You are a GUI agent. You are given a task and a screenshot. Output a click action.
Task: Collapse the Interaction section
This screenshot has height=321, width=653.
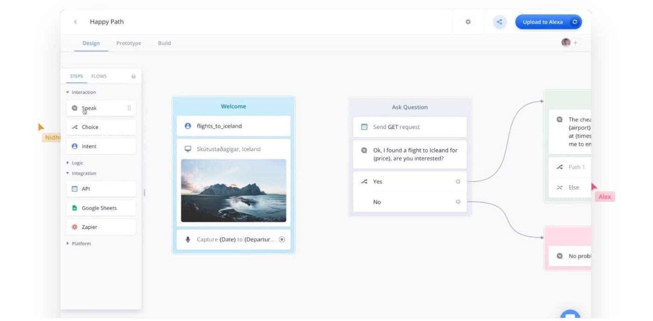(68, 92)
